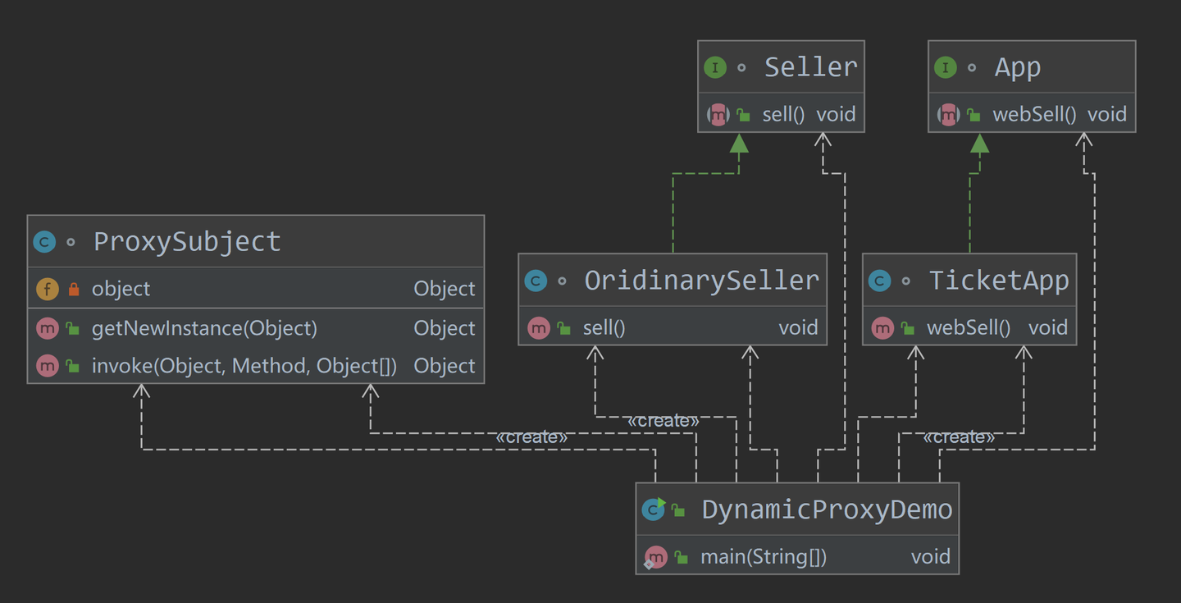Viewport: 1181px width, 603px height.
Task: Select the ProxySubject class title
Action: point(186,241)
